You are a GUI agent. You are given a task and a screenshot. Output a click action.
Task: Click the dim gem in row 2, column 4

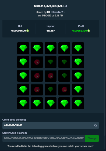64,62
